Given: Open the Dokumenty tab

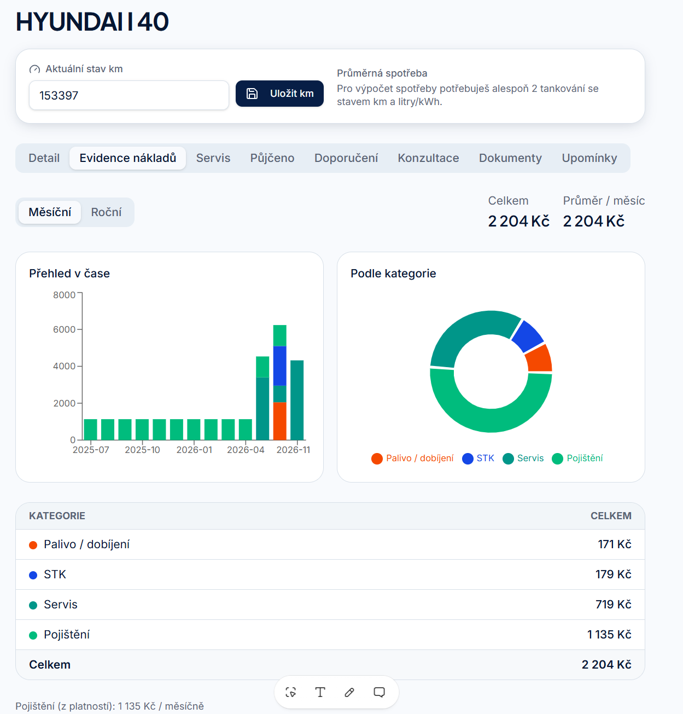Looking at the screenshot, I should click(510, 158).
